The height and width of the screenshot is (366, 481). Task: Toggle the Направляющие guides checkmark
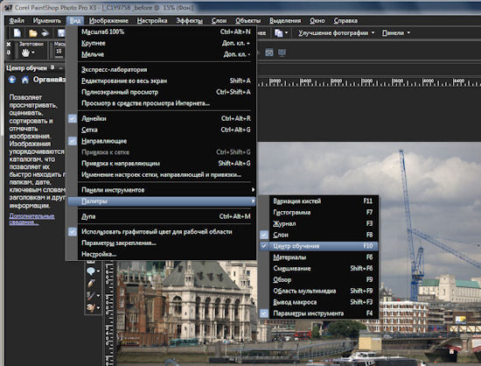[73, 141]
